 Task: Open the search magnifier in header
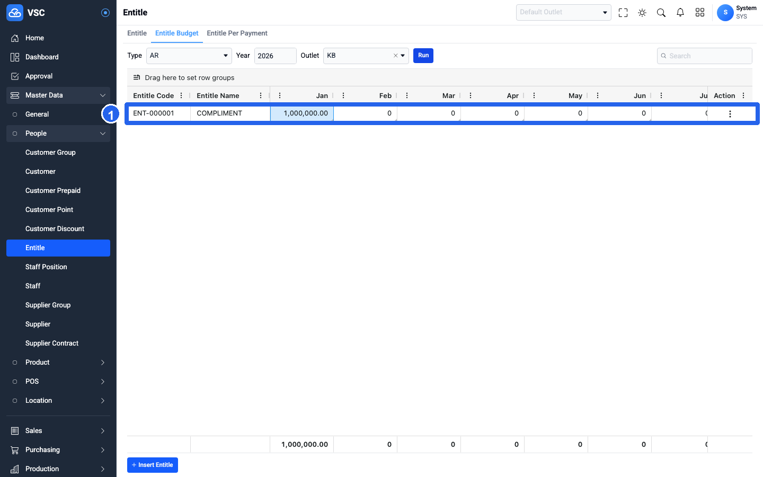click(661, 13)
